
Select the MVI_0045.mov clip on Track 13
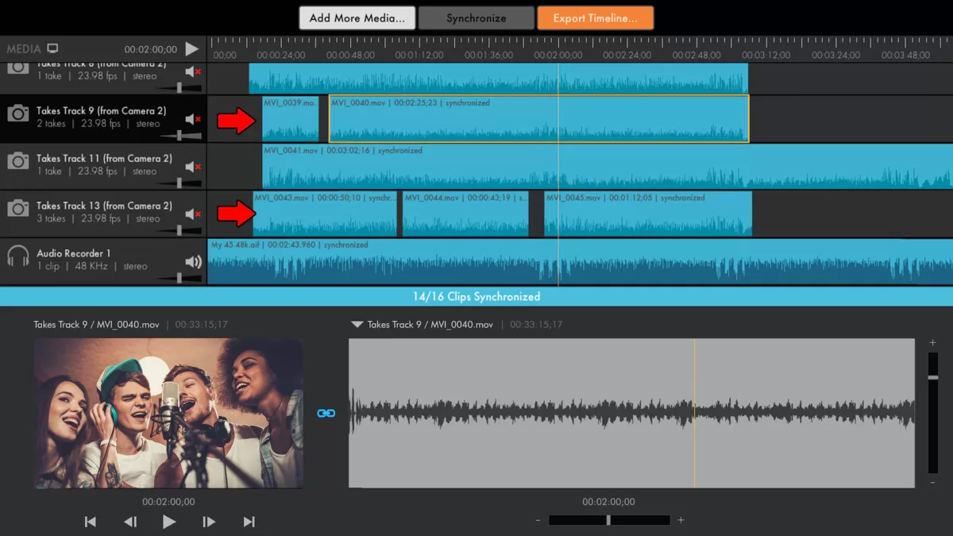(x=648, y=214)
